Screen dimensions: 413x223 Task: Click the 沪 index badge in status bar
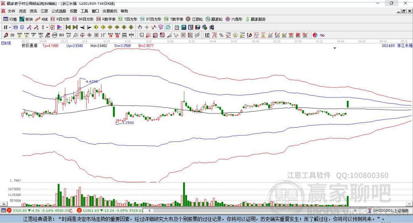click(x=9, y=211)
